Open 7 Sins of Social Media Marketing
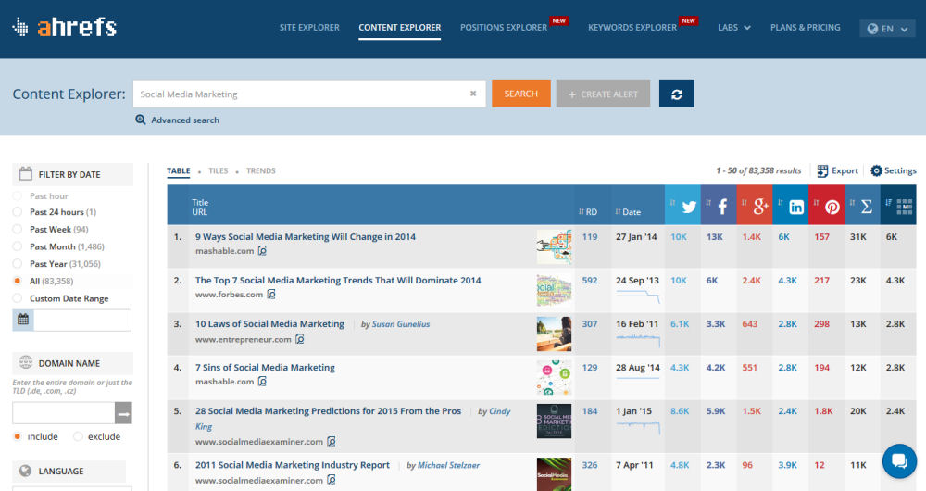This screenshot has width=926, height=491. point(265,368)
